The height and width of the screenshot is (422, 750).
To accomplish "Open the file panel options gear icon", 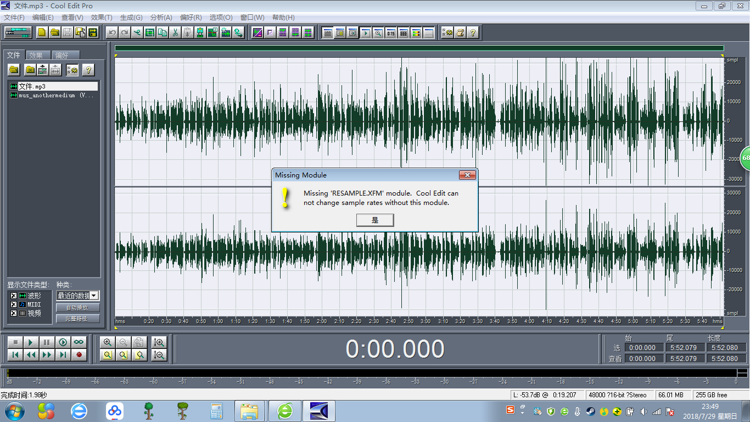I will 72,70.
